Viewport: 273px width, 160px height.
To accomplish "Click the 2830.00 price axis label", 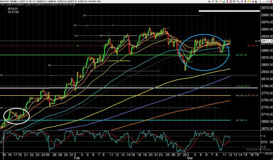I will (267, 72).
